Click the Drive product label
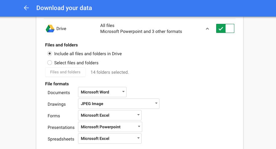Image resolution: width=276 pixels, height=149 pixels. (x=61, y=29)
